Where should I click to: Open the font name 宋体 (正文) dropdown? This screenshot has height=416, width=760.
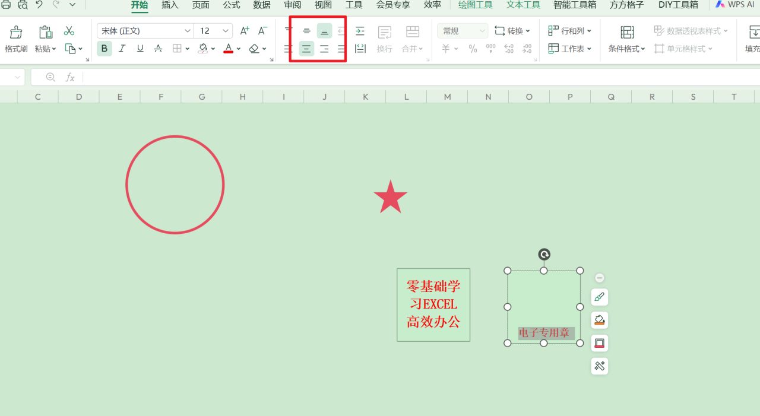coord(188,31)
